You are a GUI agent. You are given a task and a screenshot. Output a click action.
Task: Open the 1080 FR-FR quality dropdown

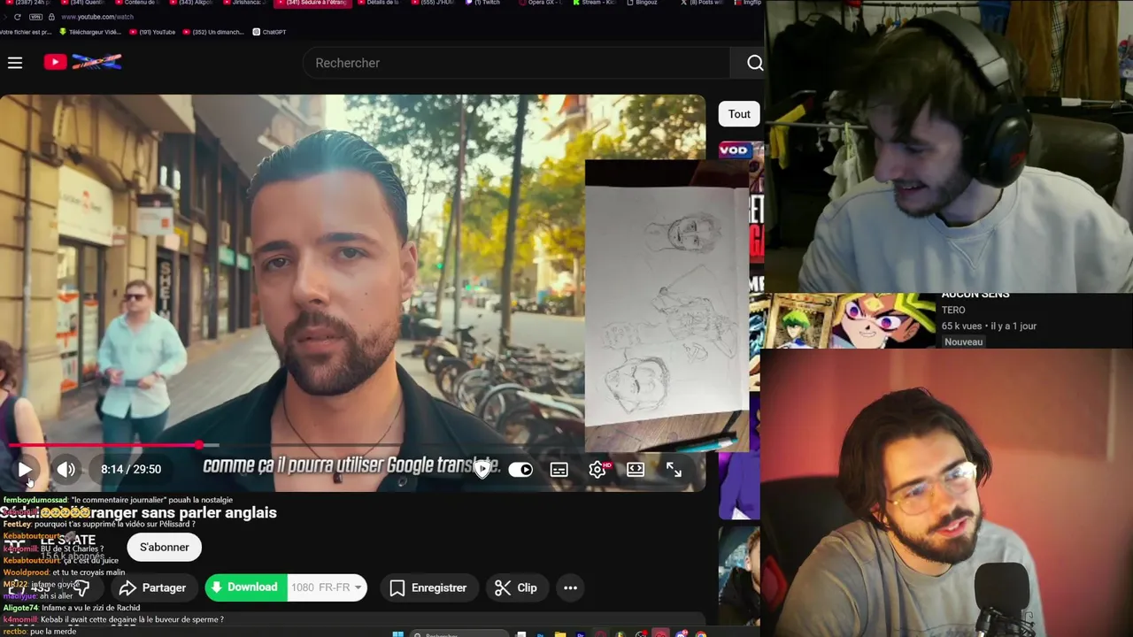pyautogui.click(x=327, y=587)
